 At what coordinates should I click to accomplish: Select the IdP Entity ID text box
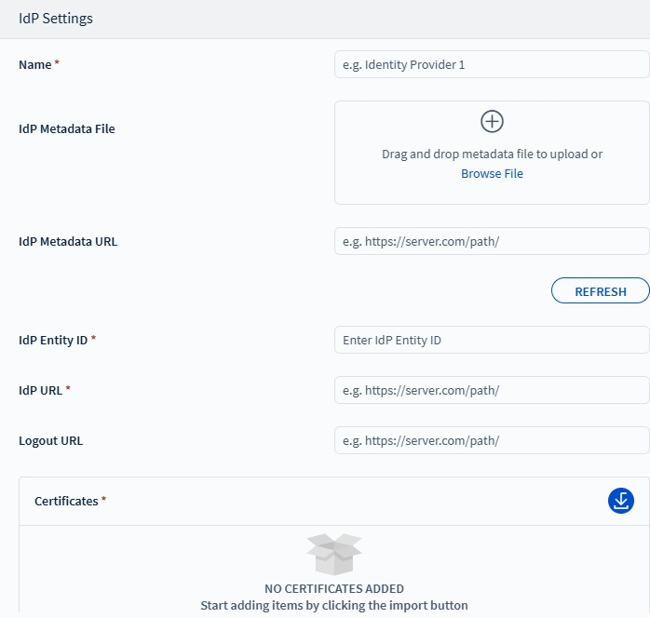(492, 340)
